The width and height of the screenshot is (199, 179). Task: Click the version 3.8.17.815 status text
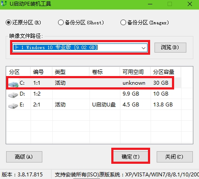click(x=22, y=175)
